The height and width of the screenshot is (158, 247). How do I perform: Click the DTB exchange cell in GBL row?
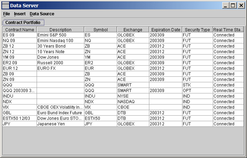[133, 113]
